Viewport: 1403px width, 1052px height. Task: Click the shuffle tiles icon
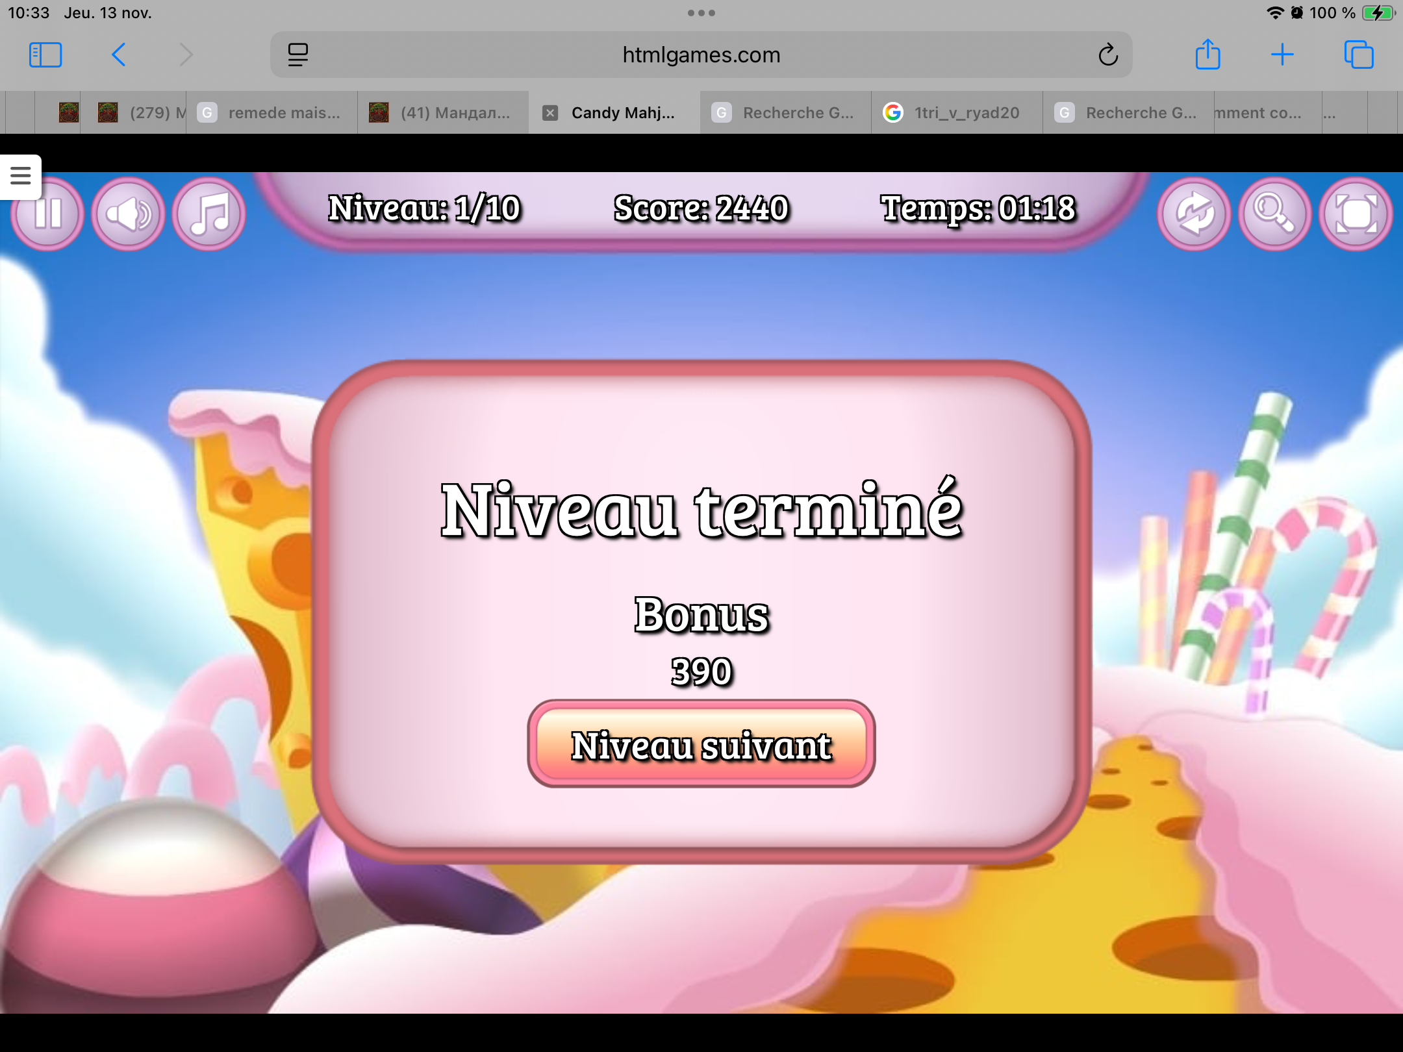tap(1194, 214)
